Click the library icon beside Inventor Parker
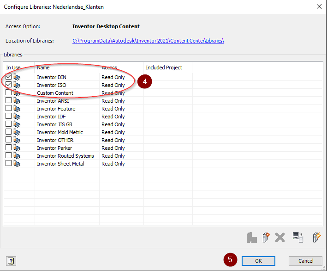The width and height of the screenshot is (327, 271). (17, 148)
